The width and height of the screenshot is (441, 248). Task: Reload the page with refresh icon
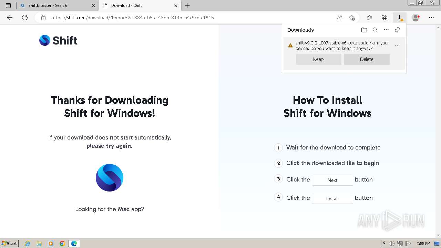pos(25,18)
